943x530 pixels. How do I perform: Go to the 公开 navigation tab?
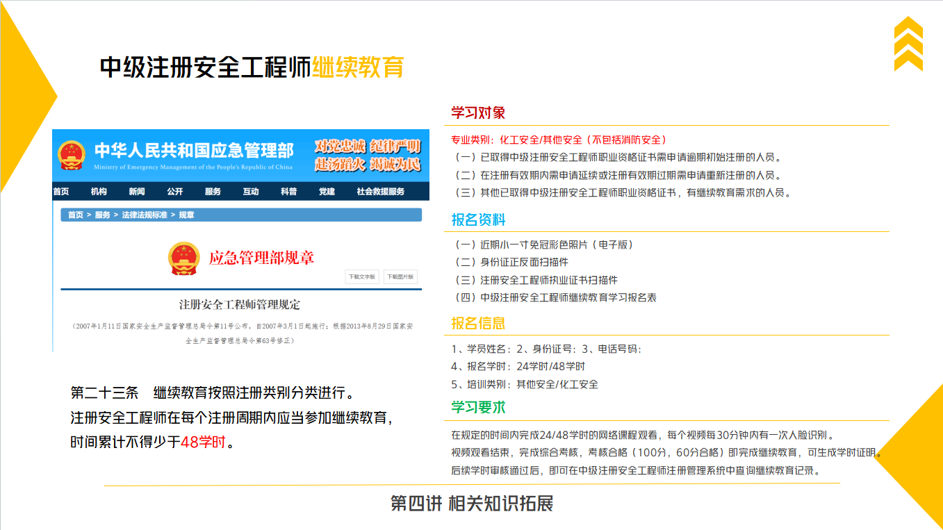pos(174,192)
